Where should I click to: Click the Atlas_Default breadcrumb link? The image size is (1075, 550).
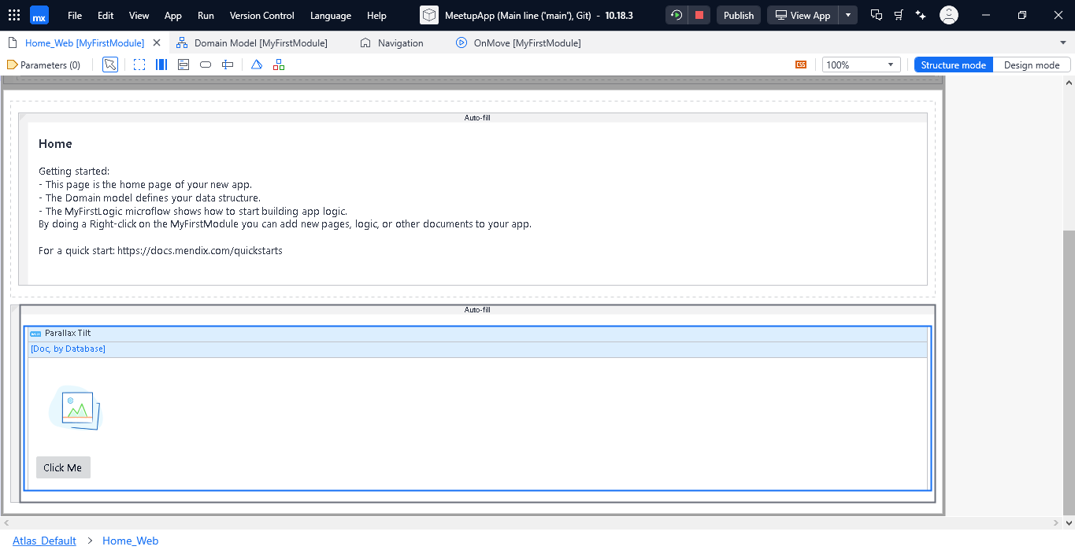tap(44, 541)
